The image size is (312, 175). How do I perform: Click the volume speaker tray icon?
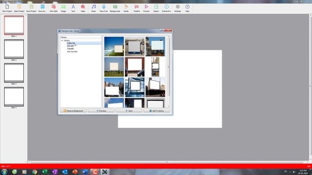pos(294,172)
